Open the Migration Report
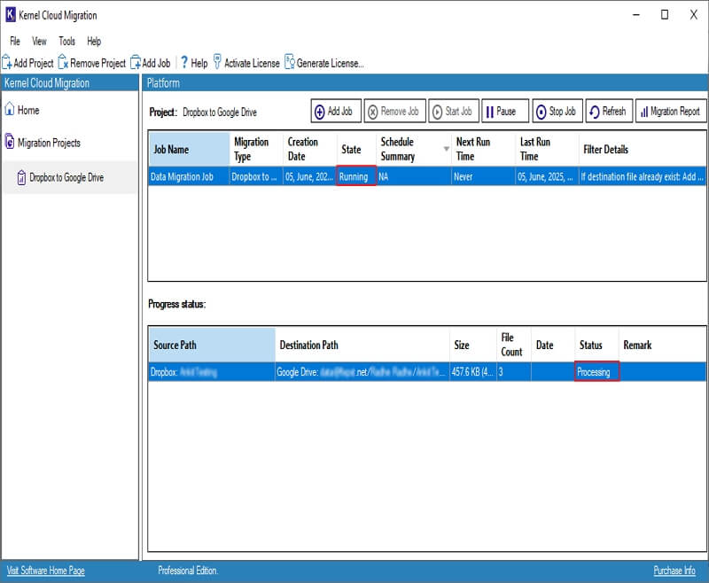Viewport: 709px width, 583px height. click(x=671, y=111)
